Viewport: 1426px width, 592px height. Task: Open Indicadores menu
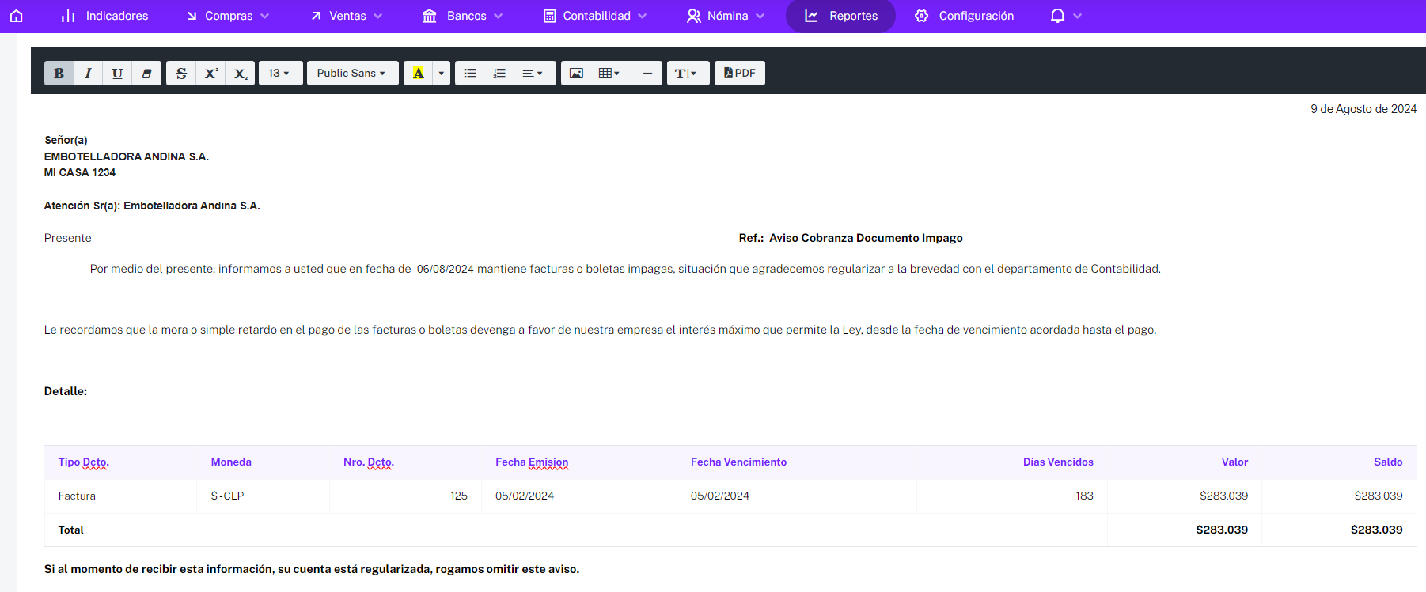104,16
